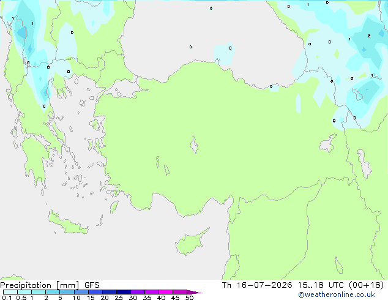The width and height of the screenshot is (388, 300).
Task: Select the 2–5 mm legend color swatch
Action: click(53, 292)
